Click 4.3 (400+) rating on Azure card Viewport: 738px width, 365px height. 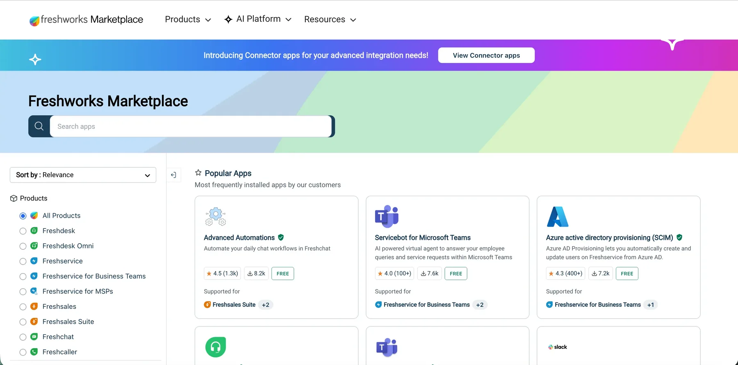coord(566,274)
